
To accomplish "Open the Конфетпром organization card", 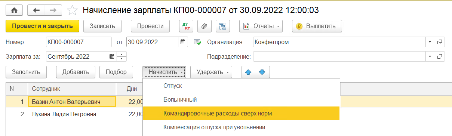I will 440,42.
